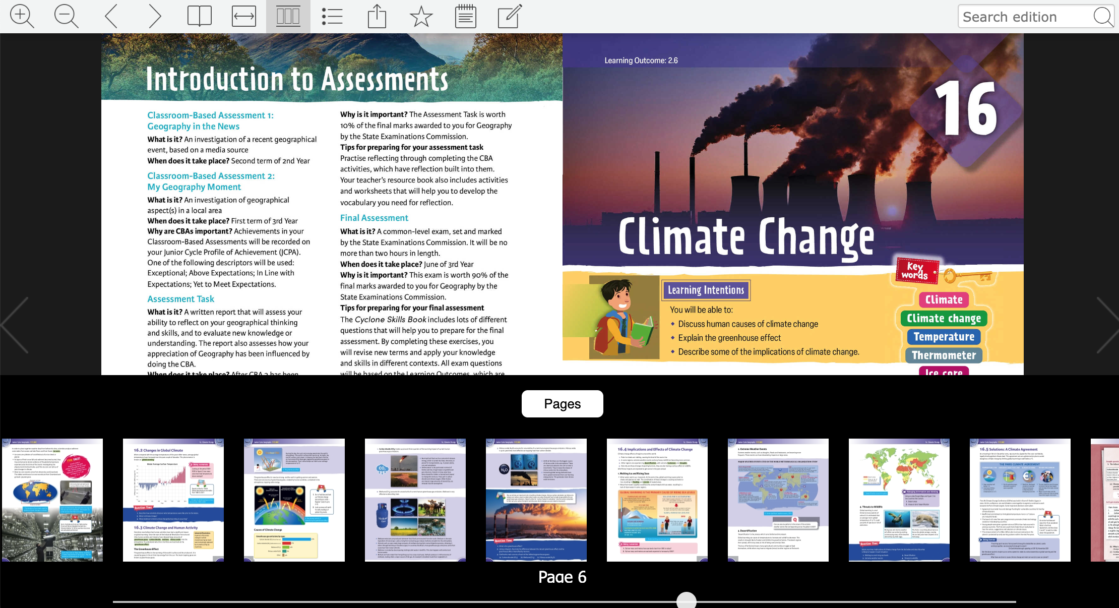
Task: Open thumbnail 16.2 Changes in Global Climate
Action: (x=173, y=500)
